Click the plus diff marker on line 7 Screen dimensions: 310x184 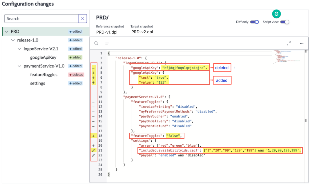click(x=93, y=82)
